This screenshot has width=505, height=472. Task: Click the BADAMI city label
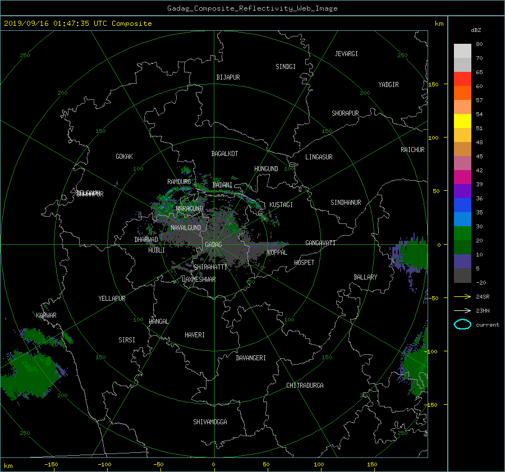click(222, 185)
